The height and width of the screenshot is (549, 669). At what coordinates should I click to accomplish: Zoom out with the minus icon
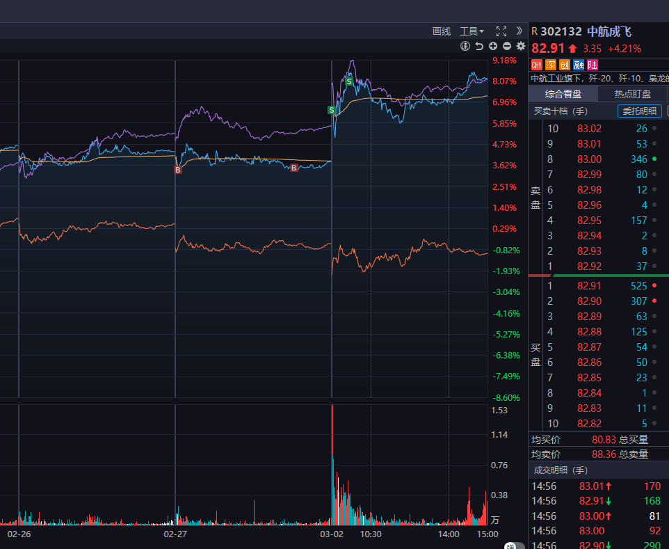point(507,46)
